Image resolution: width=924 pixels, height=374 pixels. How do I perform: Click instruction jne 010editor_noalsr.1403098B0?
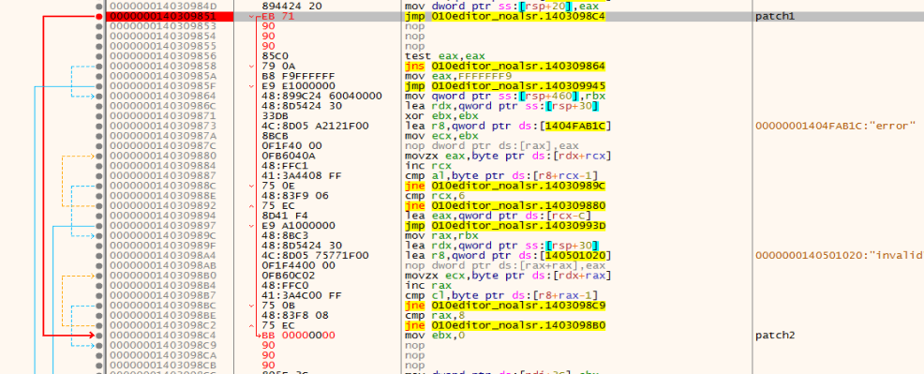505,325
